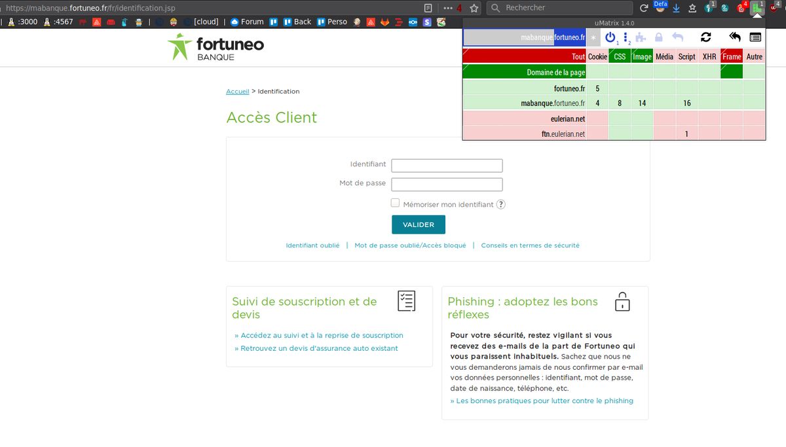This screenshot has height=447, width=786.
Task: Toggle uMatrix power button for this scope
Action: [610, 37]
